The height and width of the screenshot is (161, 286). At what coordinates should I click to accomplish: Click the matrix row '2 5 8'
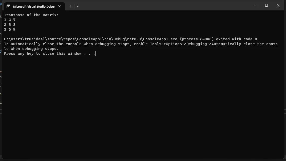pos(10,25)
